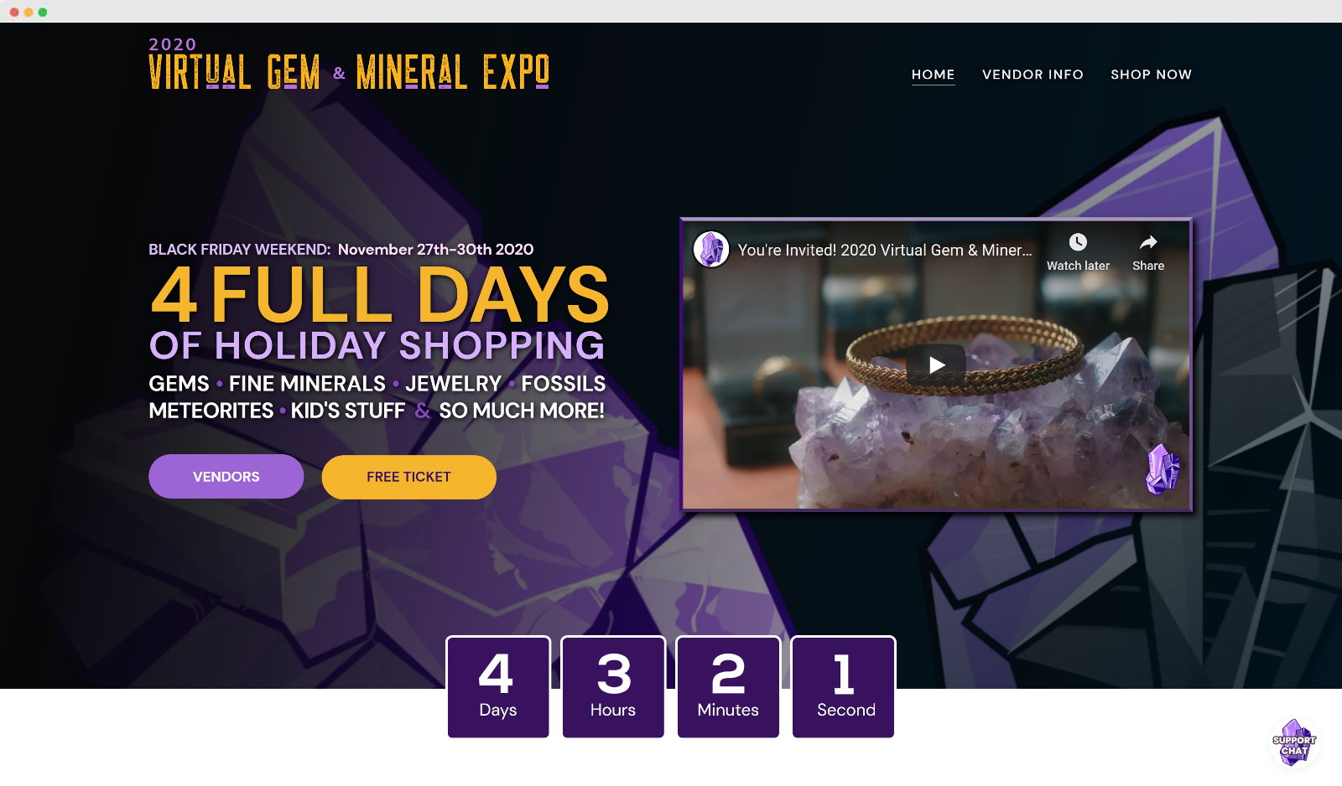Click the Share arrow icon on video

coord(1148,242)
